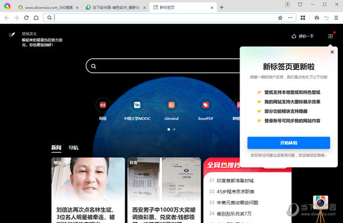Click the thumbs-up 评价一下 button

tap(303, 37)
